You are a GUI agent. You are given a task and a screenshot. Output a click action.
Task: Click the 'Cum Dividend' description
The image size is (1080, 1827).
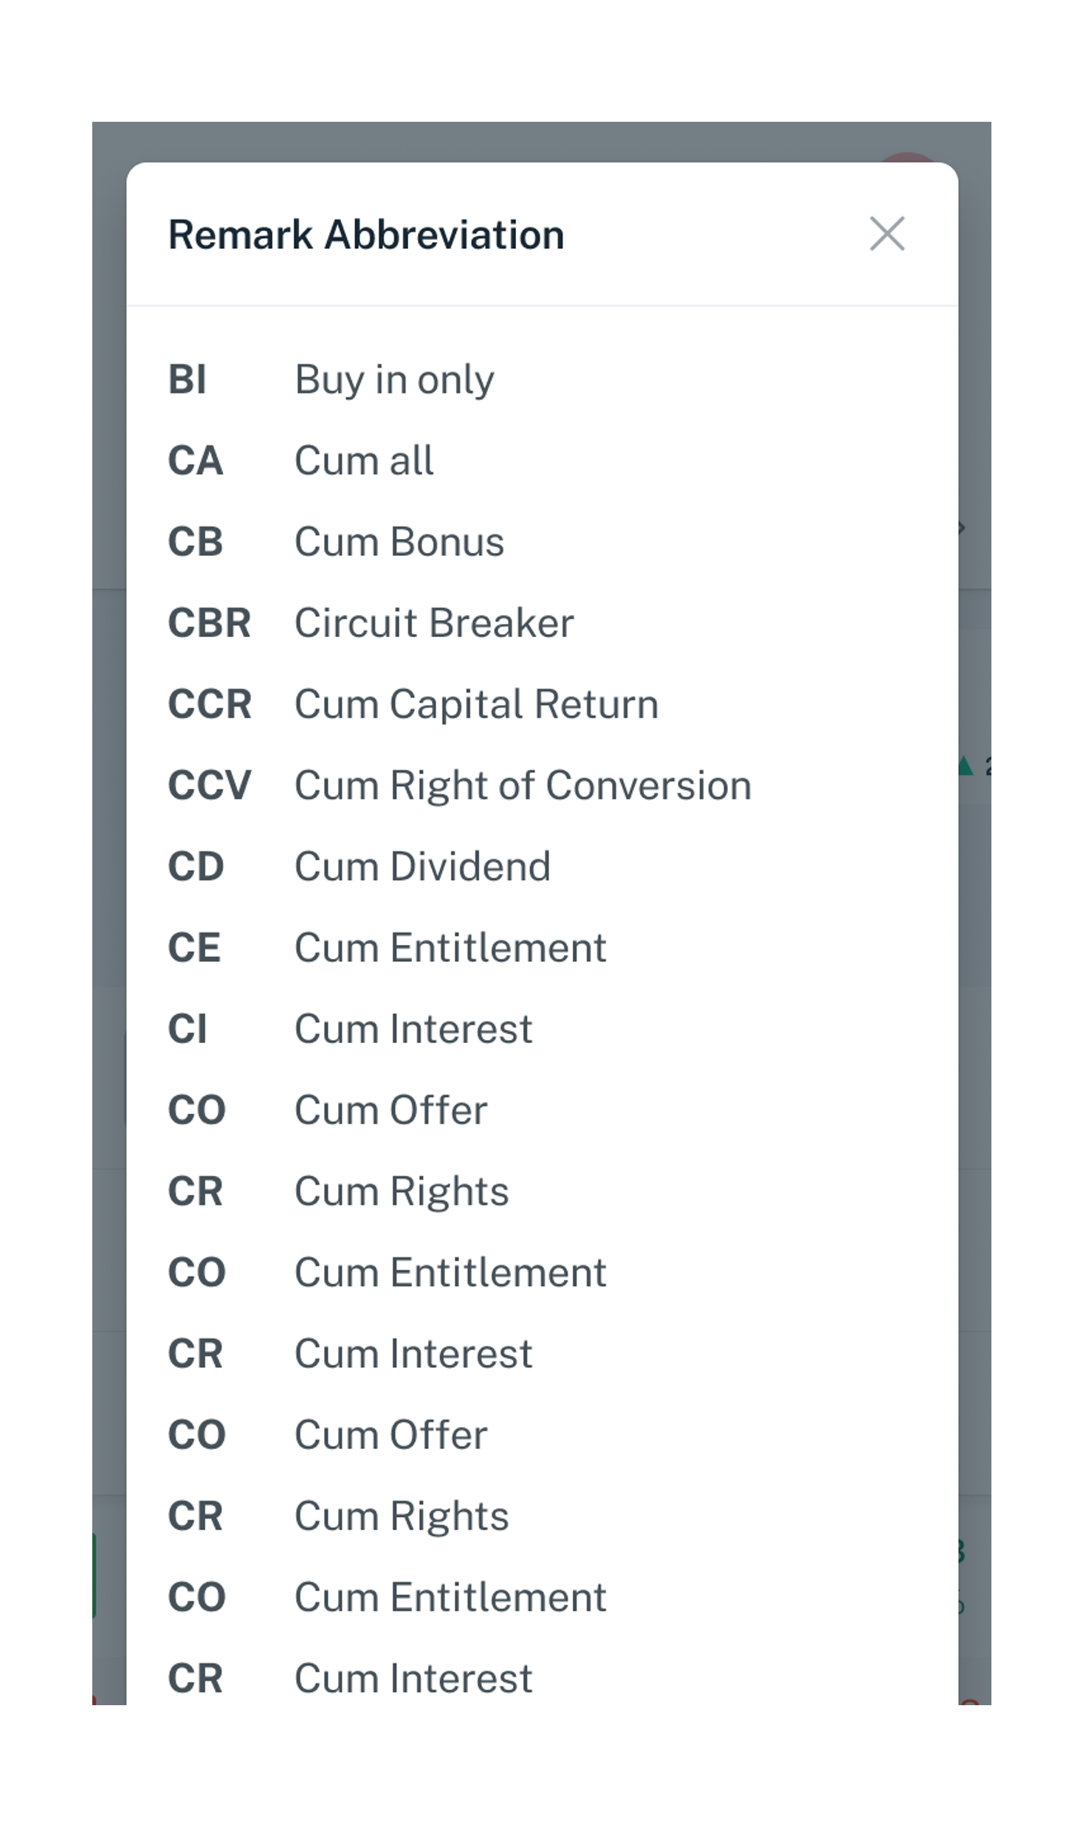point(423,867)
